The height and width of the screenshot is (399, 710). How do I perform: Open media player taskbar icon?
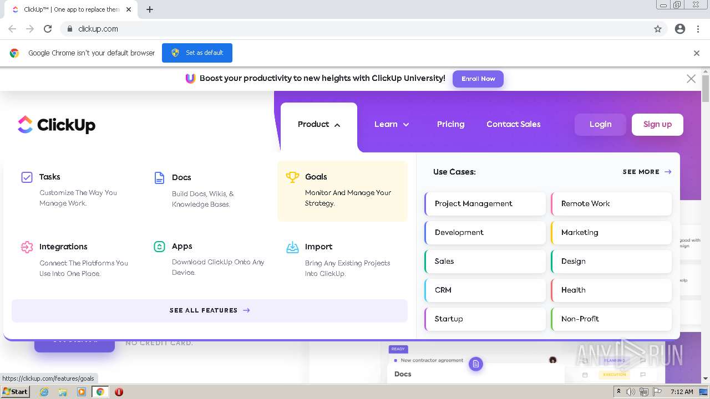(82, 392)
